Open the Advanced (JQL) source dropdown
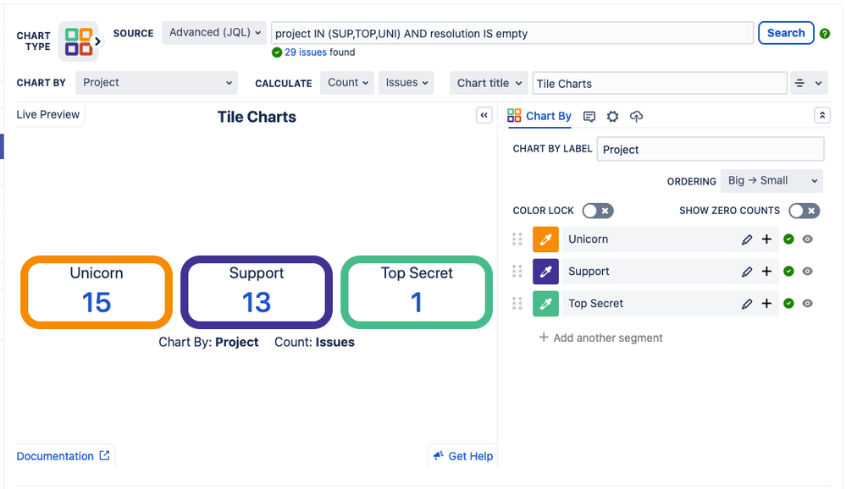Image resolution: width=846 pixels, height=489 pixels. coord(214,33)
